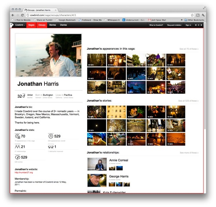Viewport: 216px width, 207px height.
Task: Expand the bookmarks overflow chevron
Action: tap(182, 20)
